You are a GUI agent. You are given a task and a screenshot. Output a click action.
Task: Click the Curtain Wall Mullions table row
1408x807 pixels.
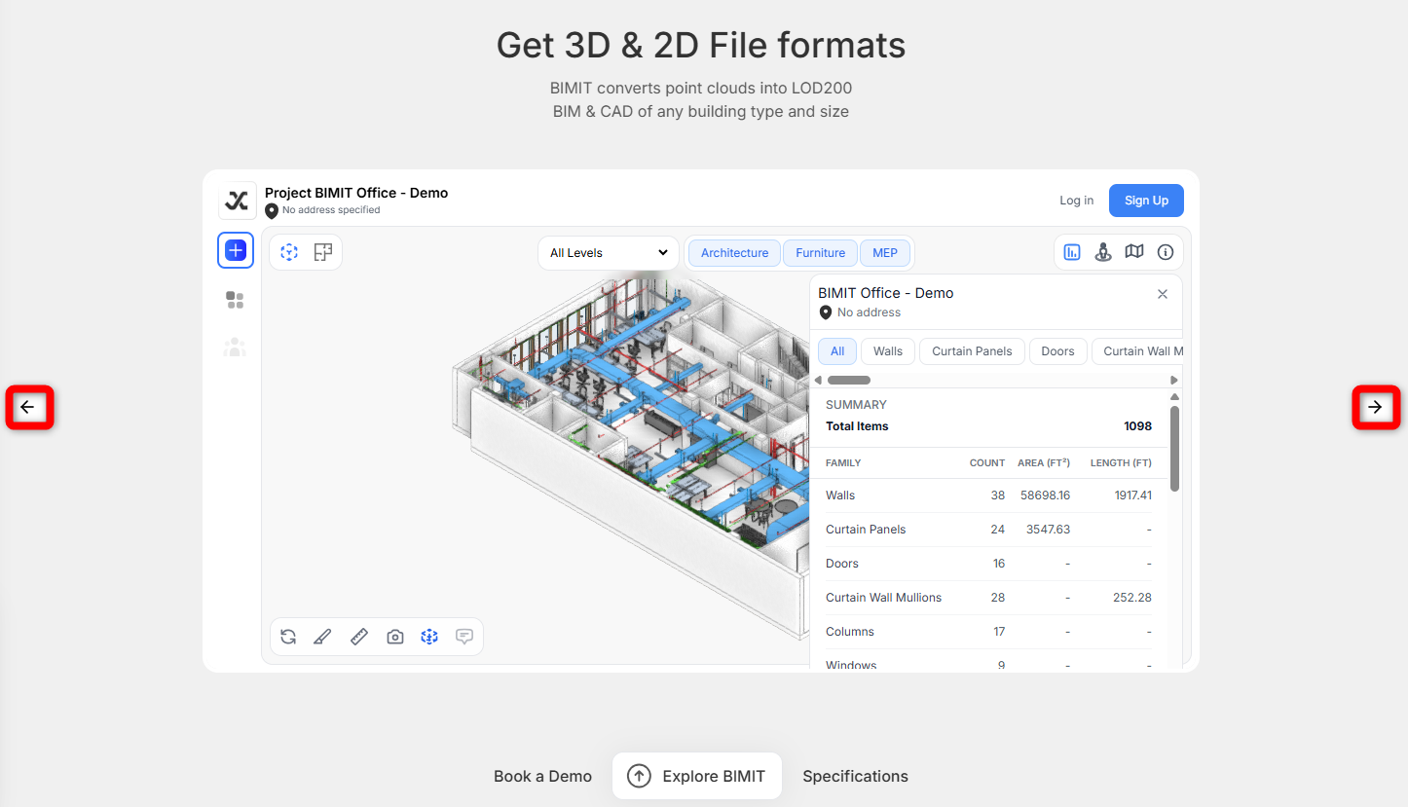point(988,598)
